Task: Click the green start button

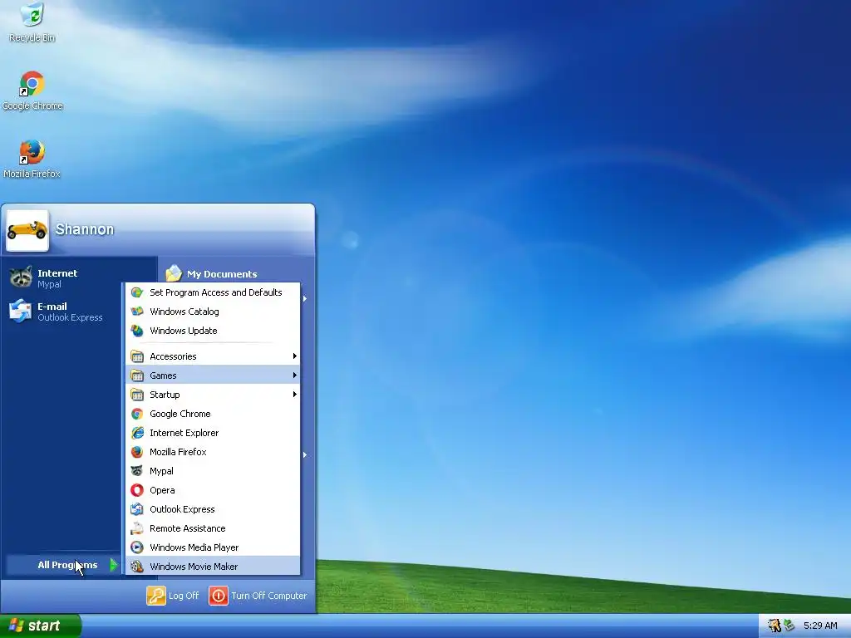Action: click(x=40, y=626)
